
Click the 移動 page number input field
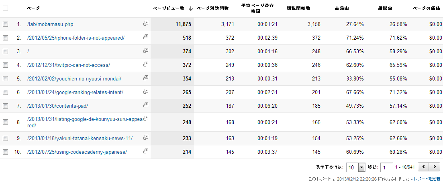(x=386, y=167)
